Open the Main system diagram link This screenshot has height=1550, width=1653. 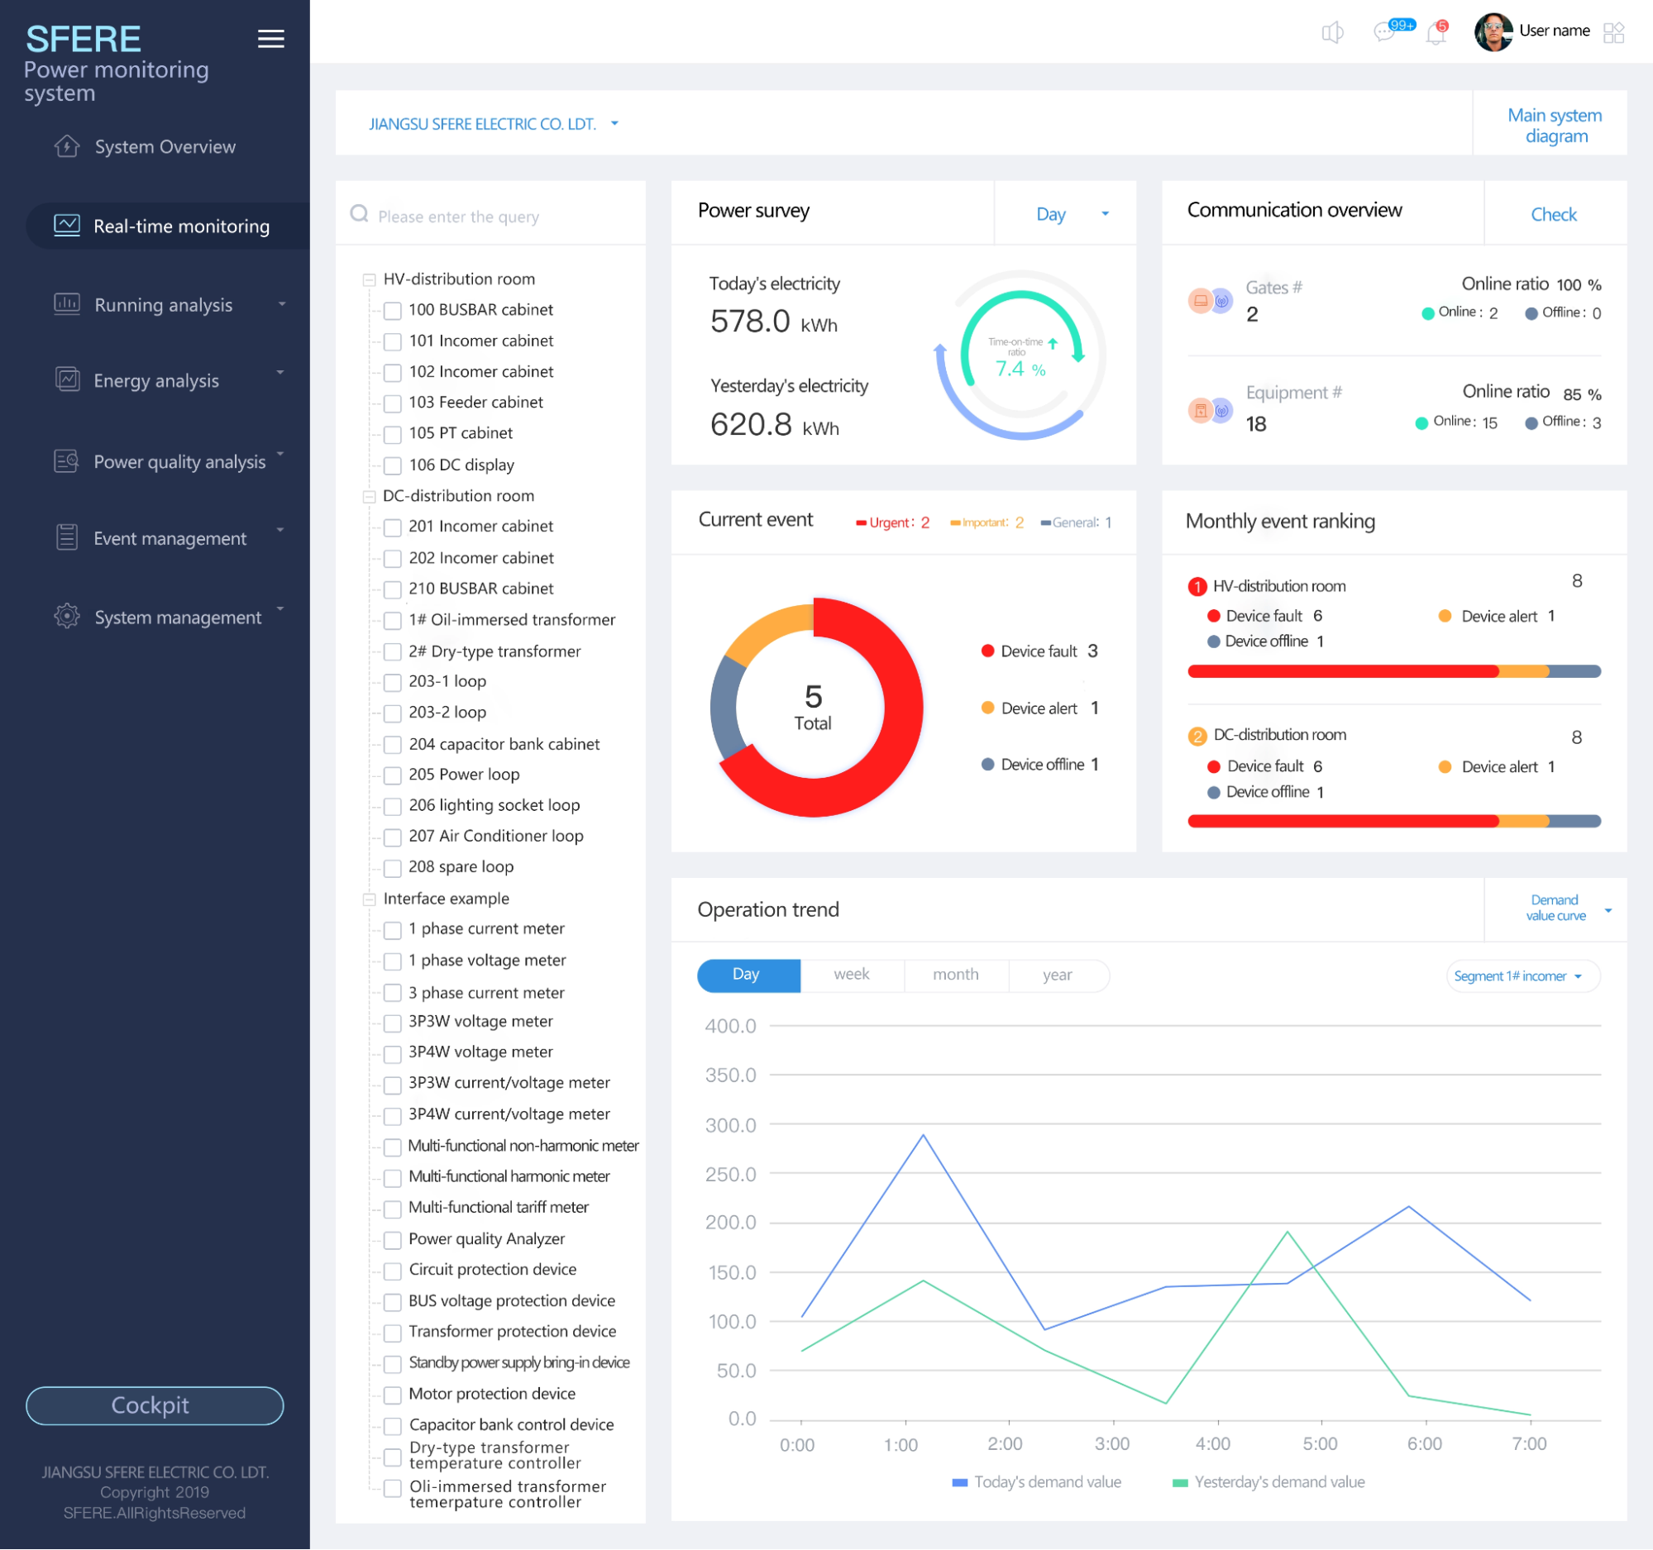coord(1554,125)
